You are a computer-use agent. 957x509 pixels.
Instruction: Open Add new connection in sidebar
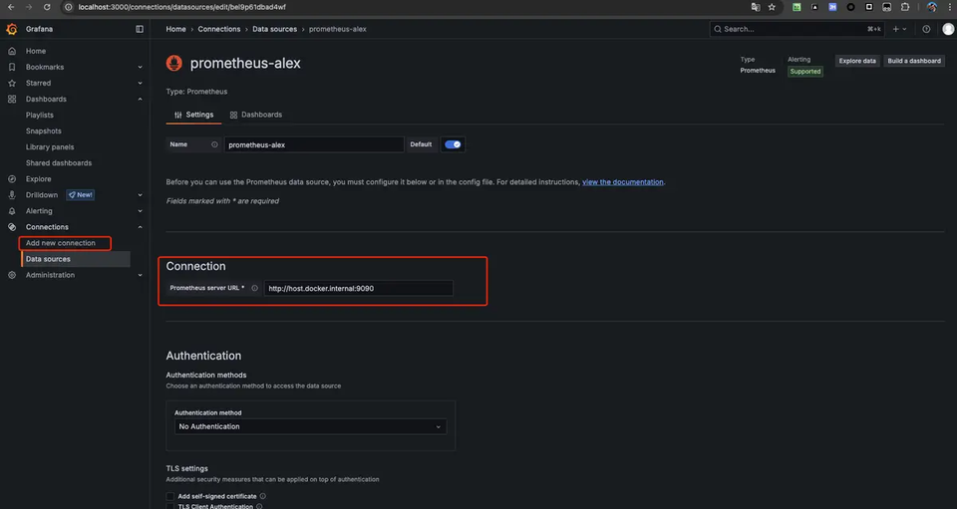[61, 243]
